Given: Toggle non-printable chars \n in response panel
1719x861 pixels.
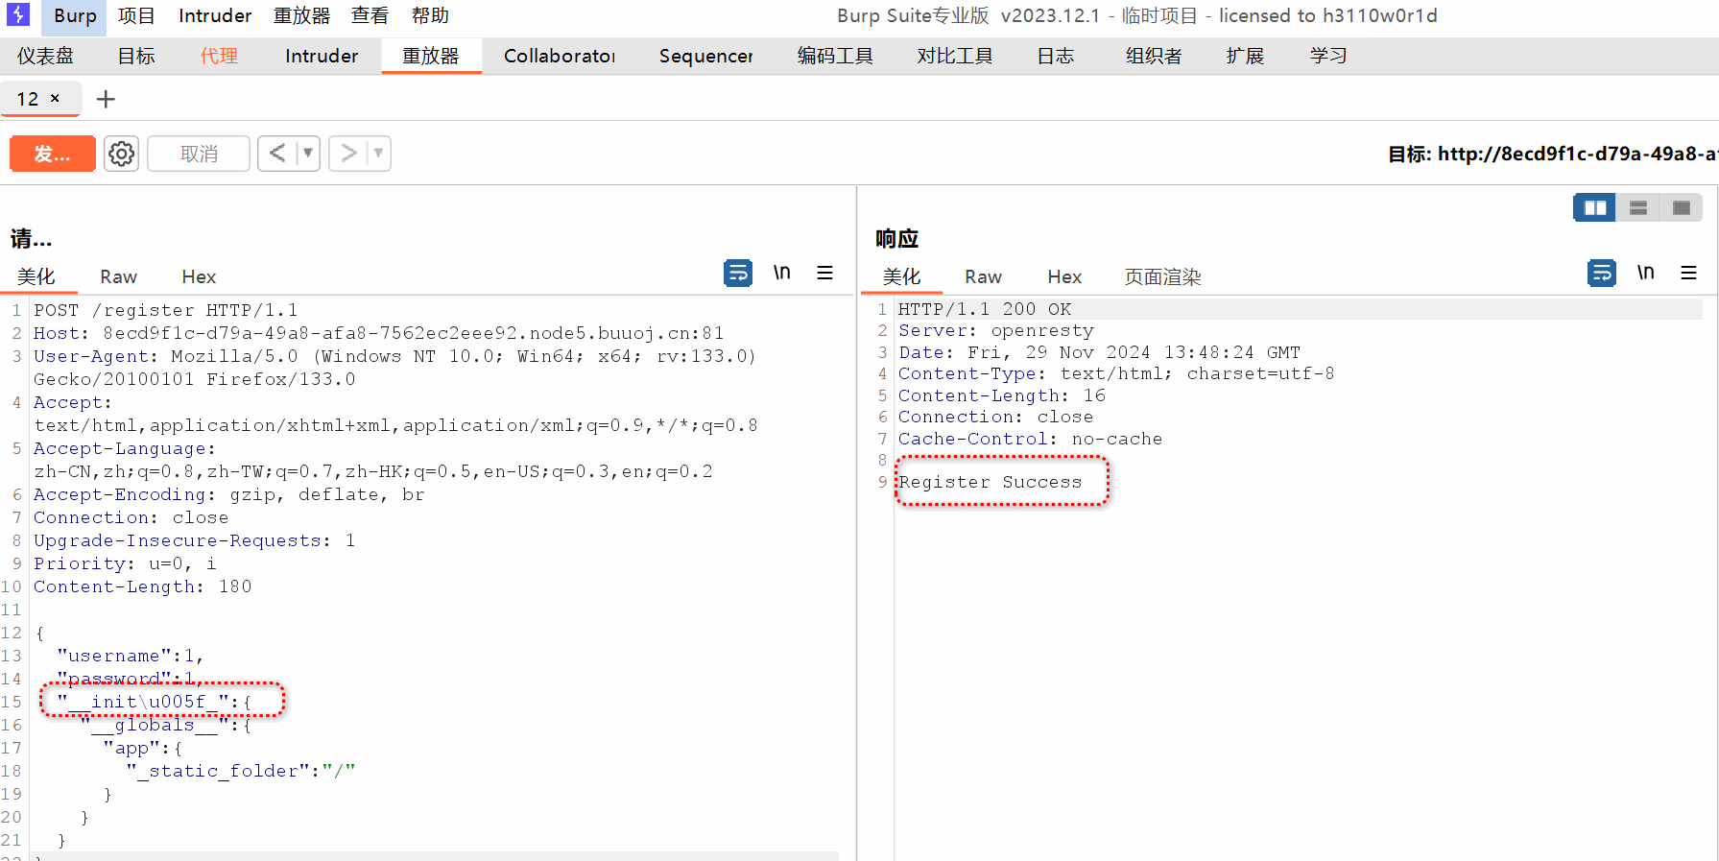Looking at the screenshot, I should 1646,273.
